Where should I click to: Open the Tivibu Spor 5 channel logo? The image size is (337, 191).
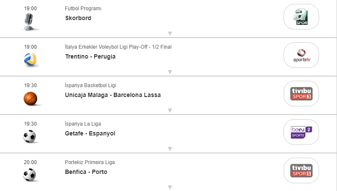coord(301,170)
